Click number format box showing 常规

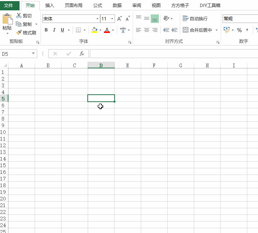coord(240,18)
